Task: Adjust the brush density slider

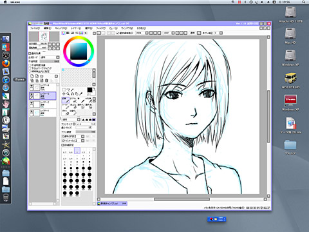Action: tap(86, 131)
